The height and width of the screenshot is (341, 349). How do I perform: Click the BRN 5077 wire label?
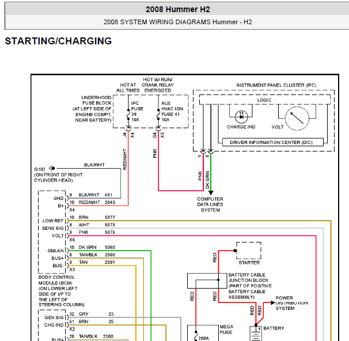[x=97, y=217]
